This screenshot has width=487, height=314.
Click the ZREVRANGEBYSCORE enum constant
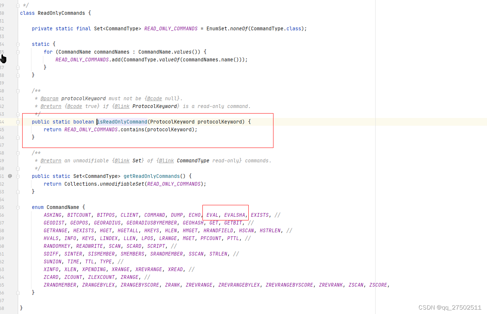[x=289, y=285]
